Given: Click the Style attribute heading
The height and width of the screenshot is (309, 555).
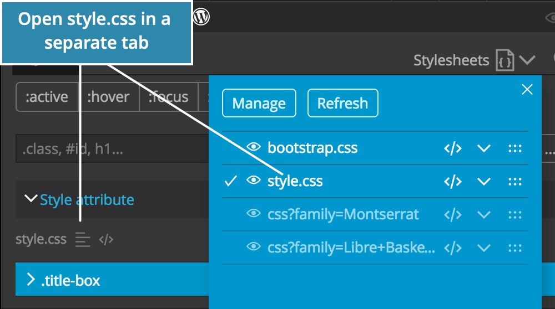Looking at the screenshot, I should click(87, 200).
